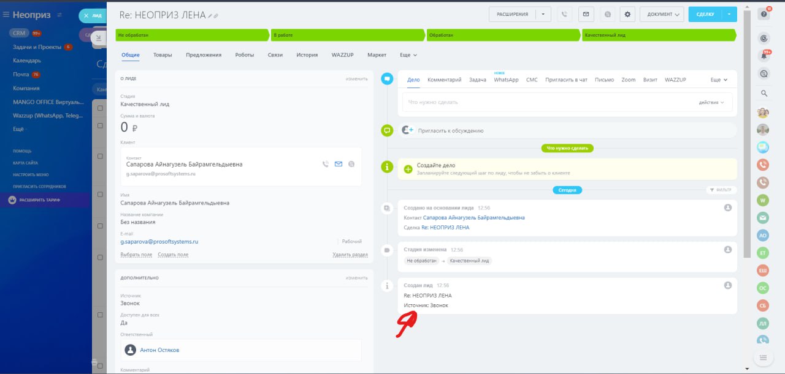Image resolution: width=785 pixels, height=374 pixels.
Task: Open the ОС chat avatar in sidebar
Action: click(x=764, y=288)
